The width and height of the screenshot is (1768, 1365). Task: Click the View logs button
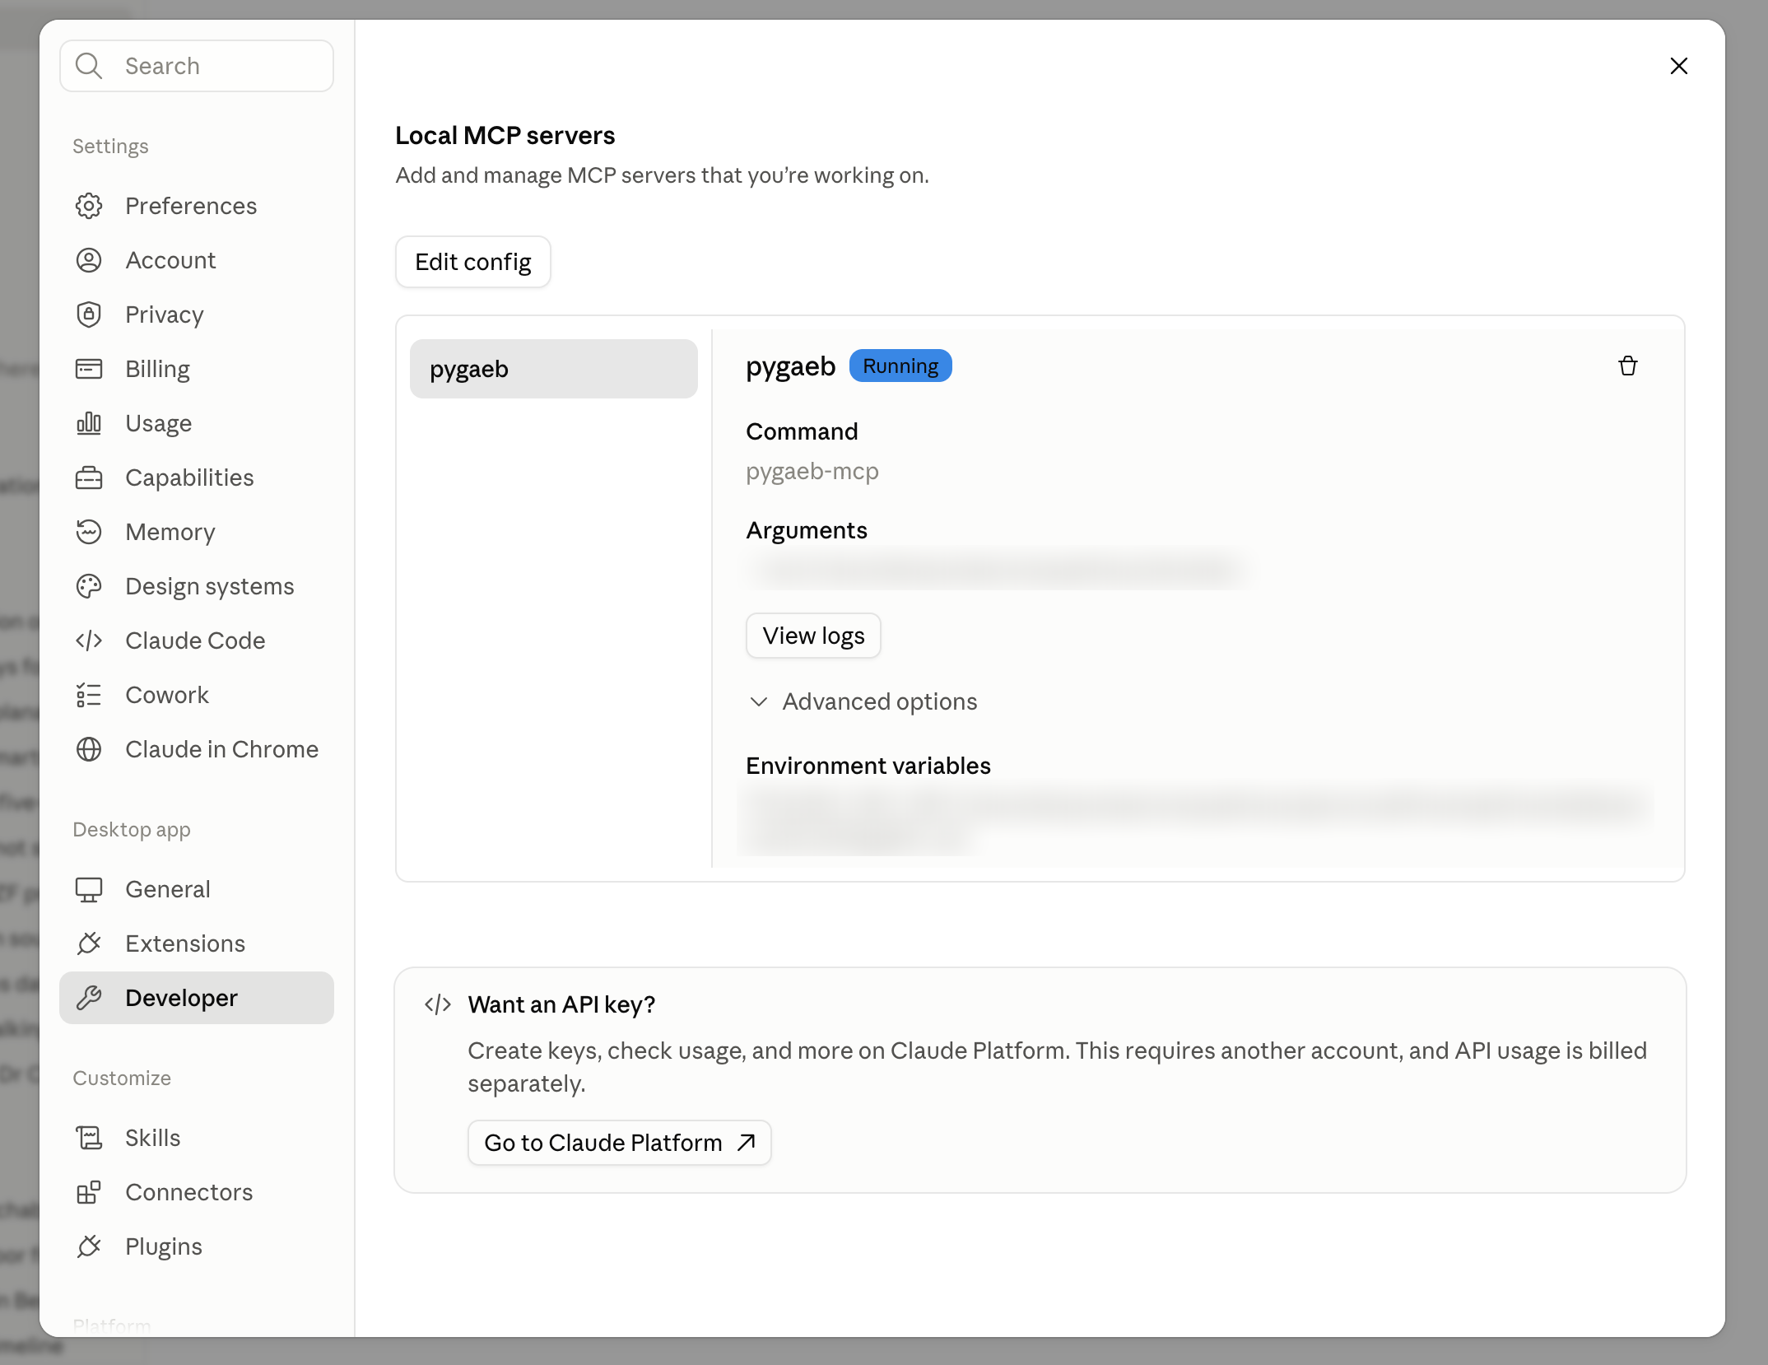click(x=813, y=636)
